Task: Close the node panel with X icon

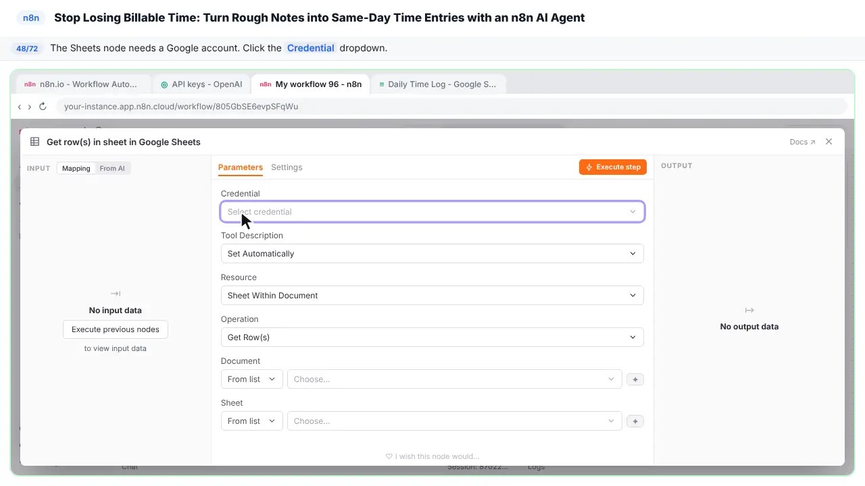Action: coord(829,142)
